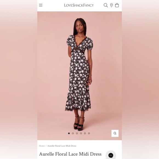Select the first image carousel dot

click(x=69, y=133)
